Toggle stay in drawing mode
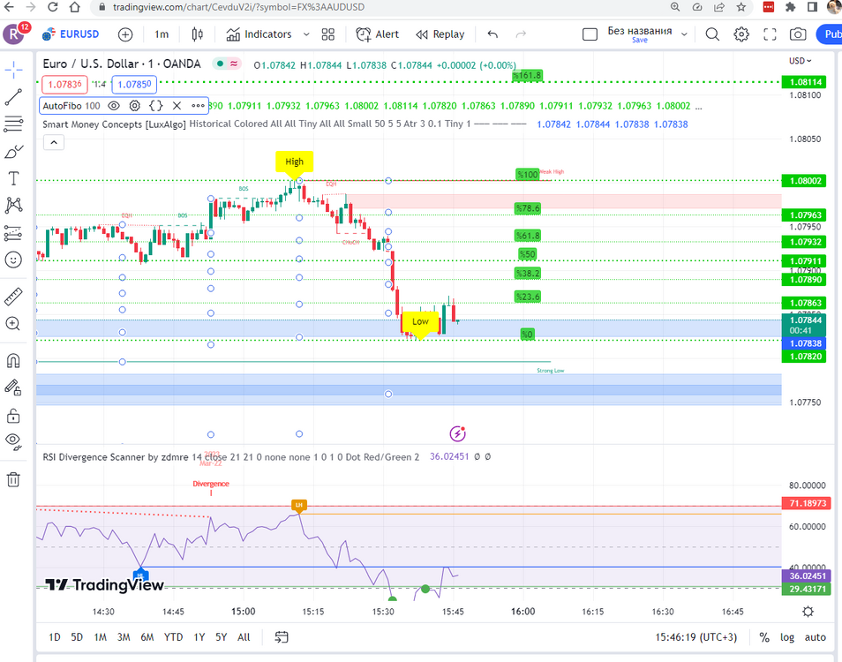 click(x=13, y=387)
